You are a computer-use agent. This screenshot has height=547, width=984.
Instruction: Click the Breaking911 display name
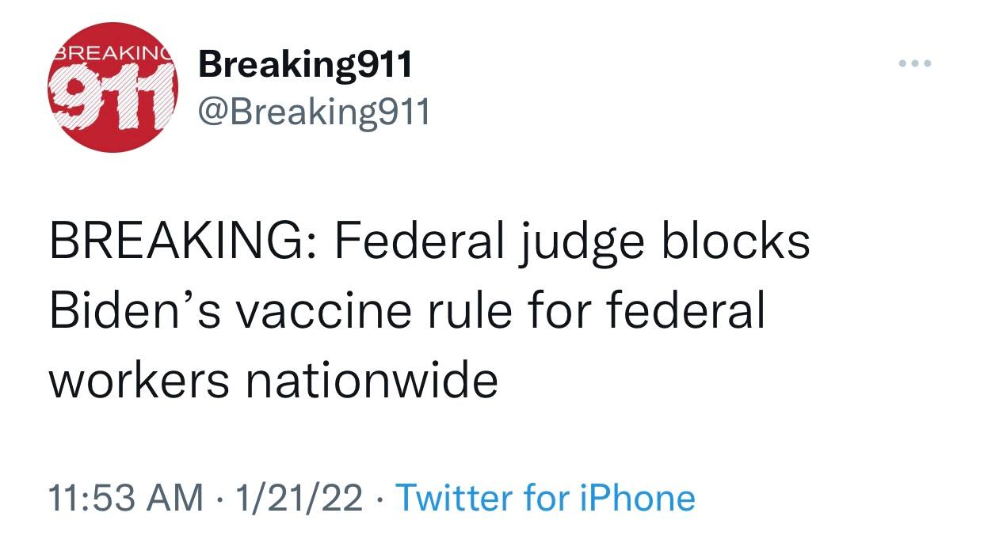tap(305, 63)
